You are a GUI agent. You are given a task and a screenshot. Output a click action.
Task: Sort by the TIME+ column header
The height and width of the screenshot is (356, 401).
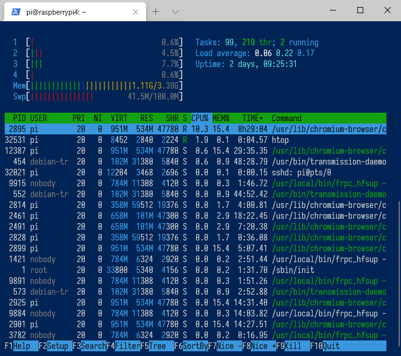[x=253, y=118]
